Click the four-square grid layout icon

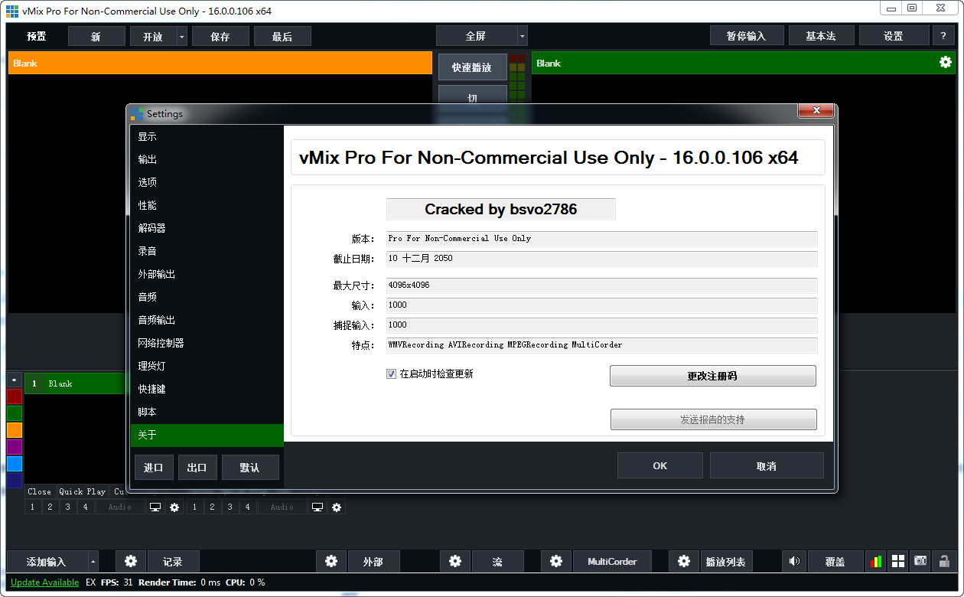(x=897, y=561)
